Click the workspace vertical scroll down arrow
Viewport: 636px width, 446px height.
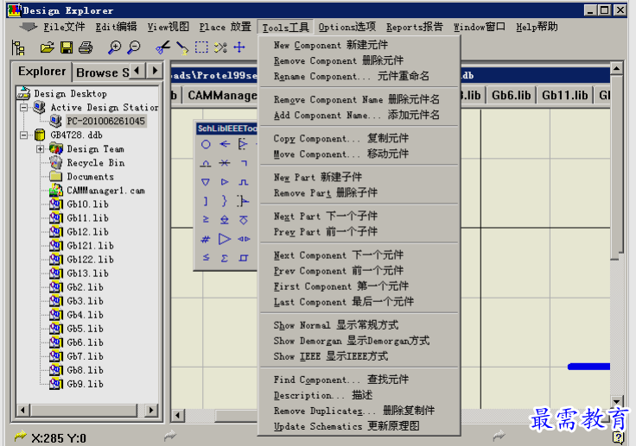tap(616, 401)
